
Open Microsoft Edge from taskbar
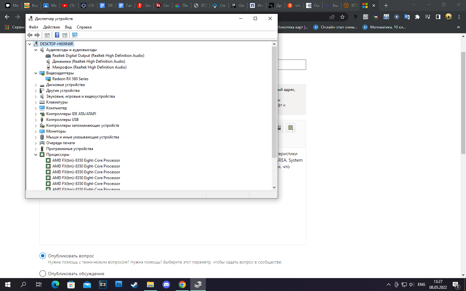coord(55,285)
